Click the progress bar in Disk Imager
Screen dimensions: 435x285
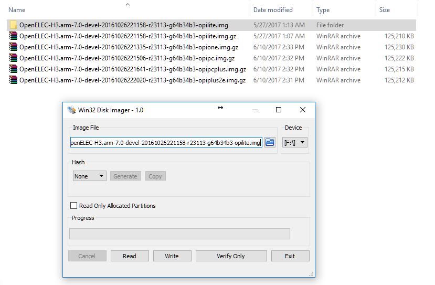tap(179, 234)
